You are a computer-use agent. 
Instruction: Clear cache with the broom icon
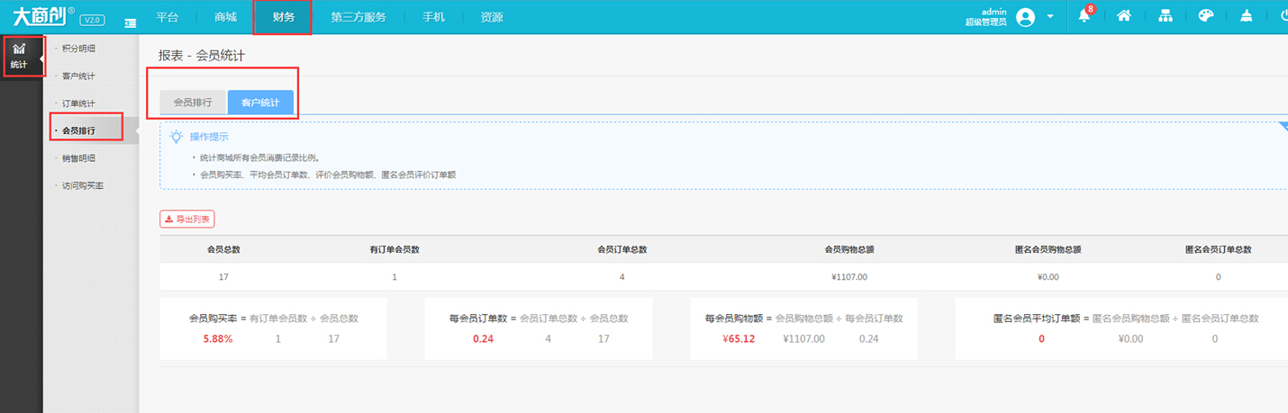click(1246, 16)
